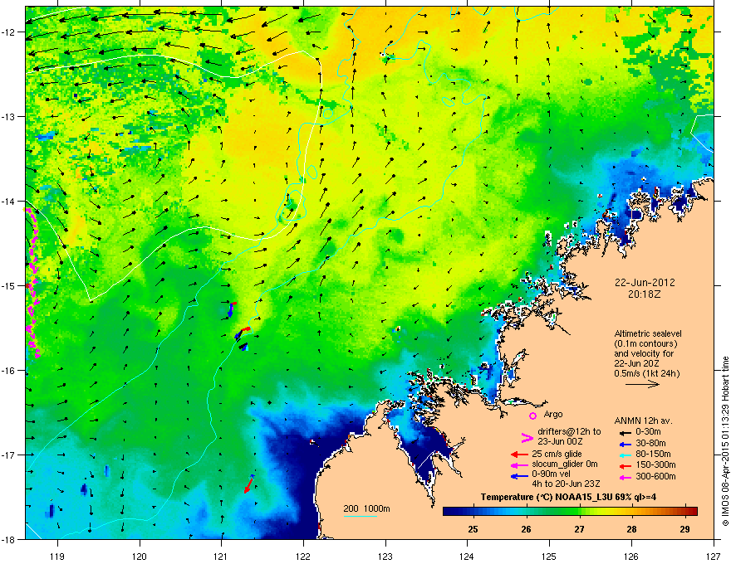
Task: Click the 'Temperature (°C) NOAA15_L3U 69% ql>=4' colorbar title
Action: [568, 497]
